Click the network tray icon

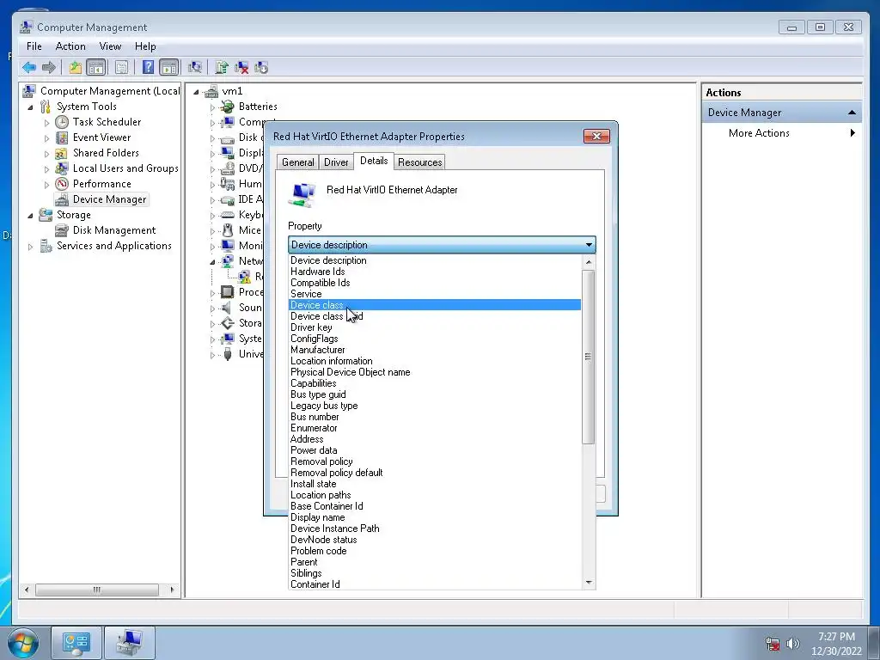coord(773,643)
